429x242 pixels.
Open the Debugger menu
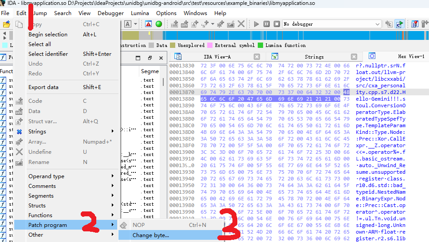110,13
